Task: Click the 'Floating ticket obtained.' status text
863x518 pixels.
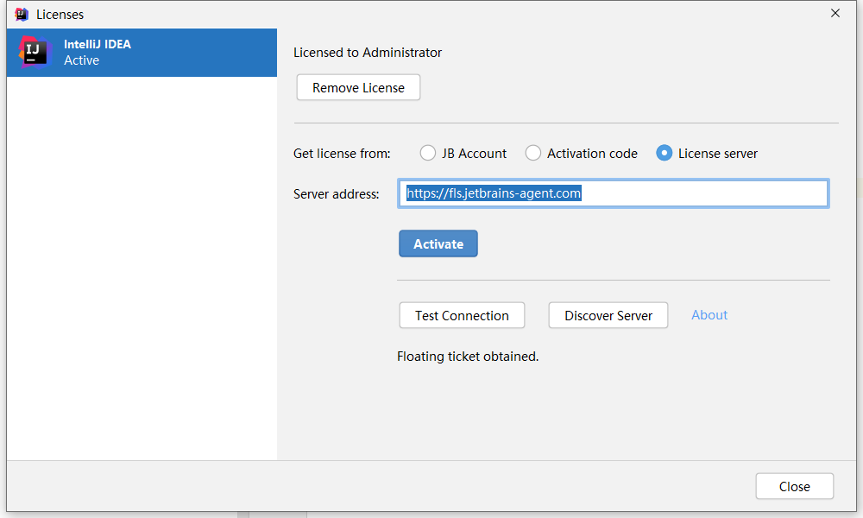Action: 468,357
